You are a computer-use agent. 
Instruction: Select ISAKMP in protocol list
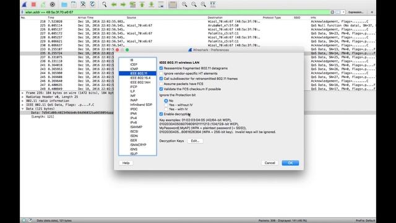137,127
